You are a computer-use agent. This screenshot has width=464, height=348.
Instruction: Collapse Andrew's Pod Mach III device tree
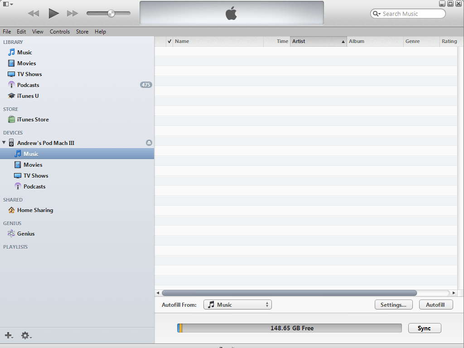click(4, 143)
